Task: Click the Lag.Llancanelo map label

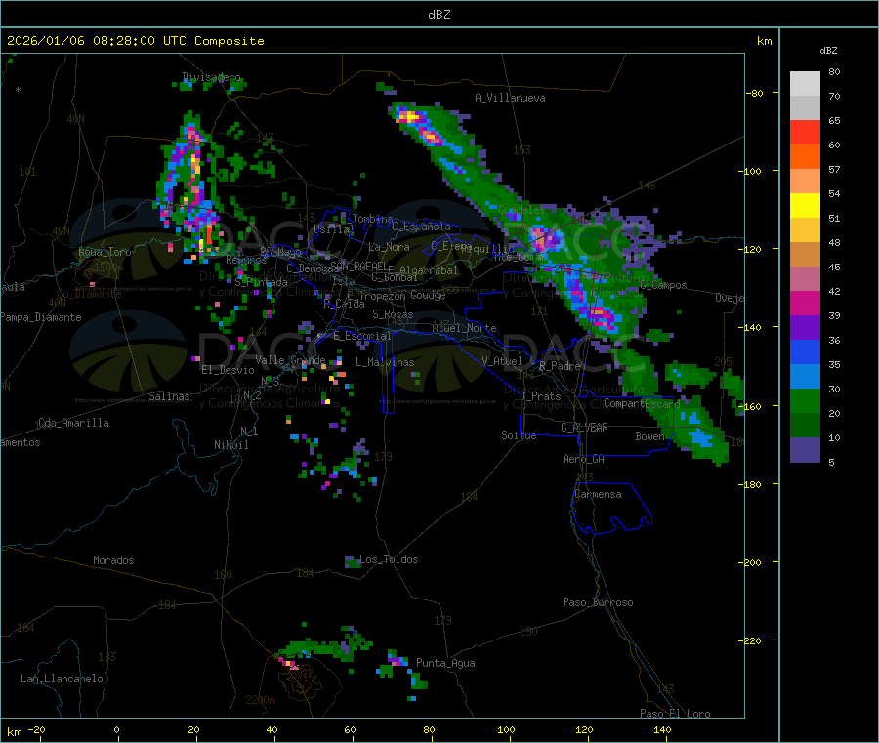Action: (63, 679)
